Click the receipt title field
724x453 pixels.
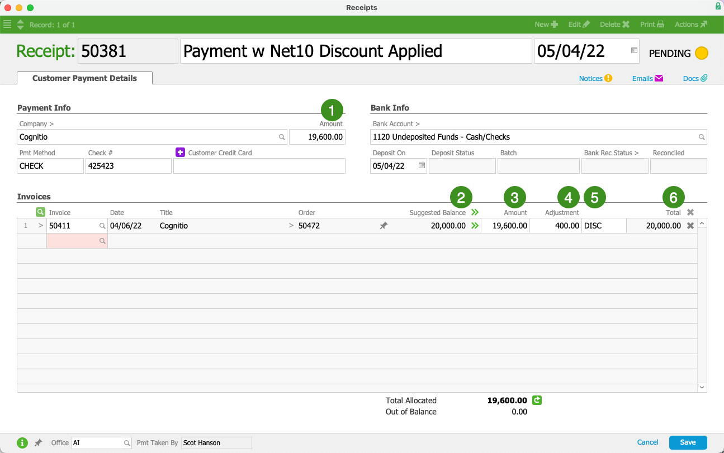pyautogui.click(x=356, y=51)
